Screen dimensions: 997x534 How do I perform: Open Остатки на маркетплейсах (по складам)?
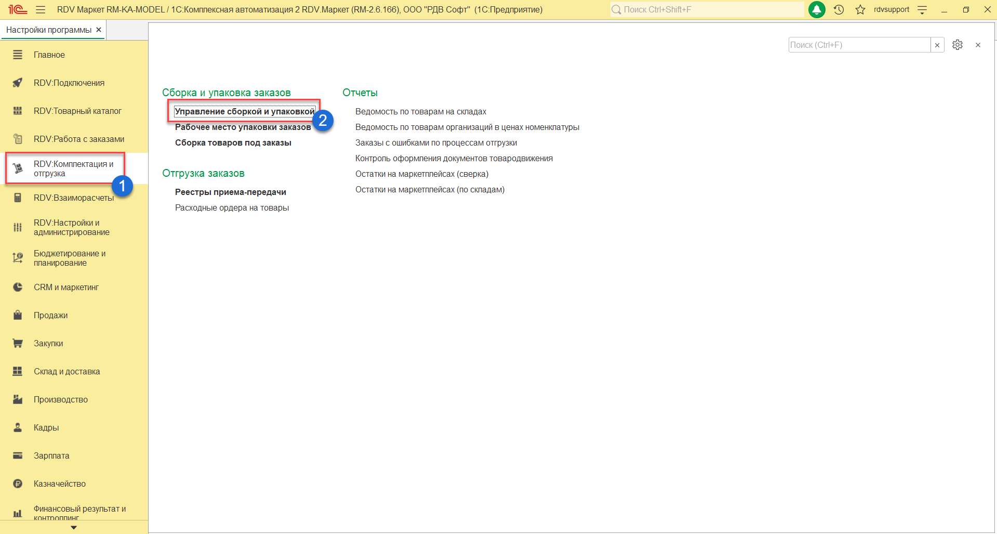tap(430, 189)
